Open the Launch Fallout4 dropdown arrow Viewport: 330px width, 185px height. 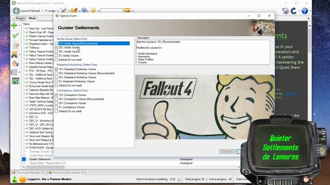point(42,11)
